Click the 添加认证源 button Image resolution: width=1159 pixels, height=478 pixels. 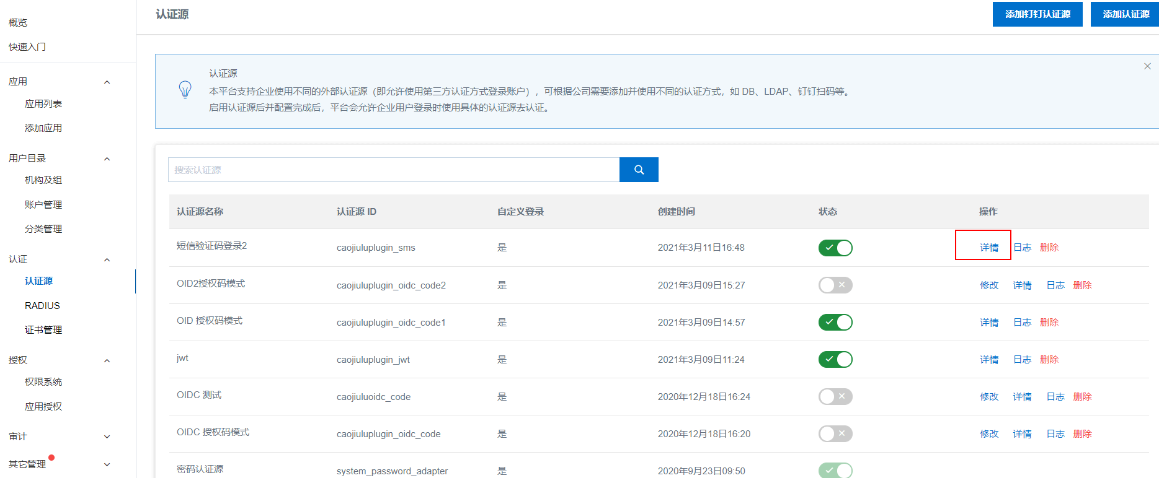click(x=1126, y=14)
